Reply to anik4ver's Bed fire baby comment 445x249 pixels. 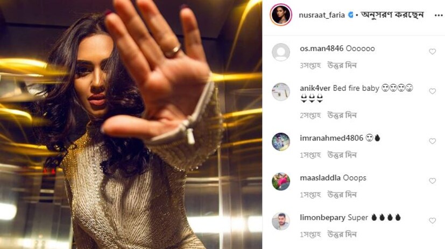(342, 116)
